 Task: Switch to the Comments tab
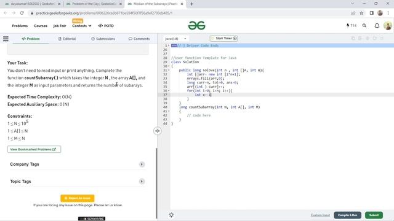point(139,39)
